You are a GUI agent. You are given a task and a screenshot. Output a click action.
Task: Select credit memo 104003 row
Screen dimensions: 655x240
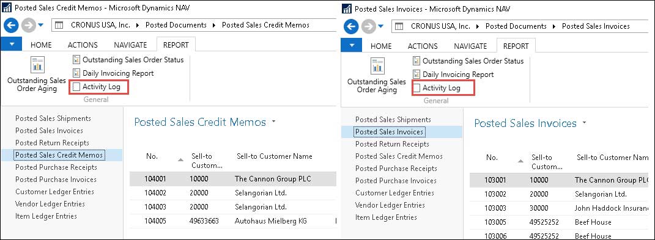[232, 208]
